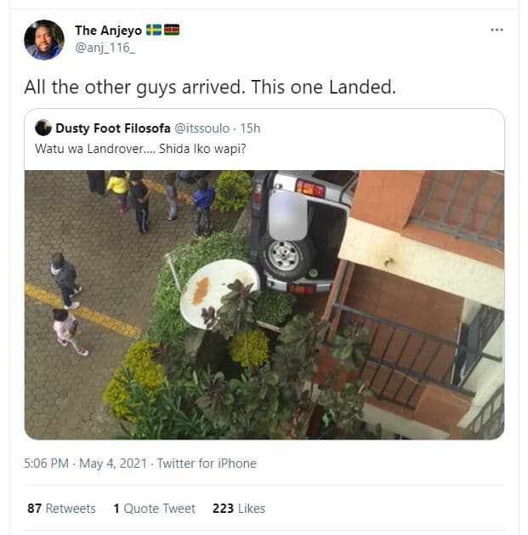Screen dimensions: 528x535
Task: Click the child in pink in photo
Action: point(65,330)
